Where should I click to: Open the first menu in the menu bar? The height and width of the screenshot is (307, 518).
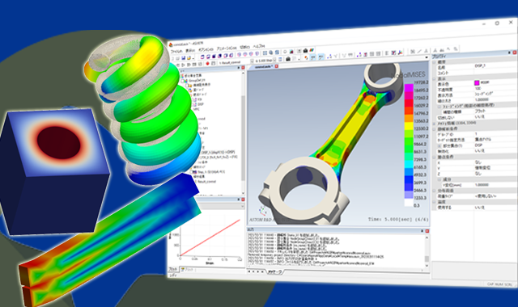pyautogui.click(x=176, y=52)
